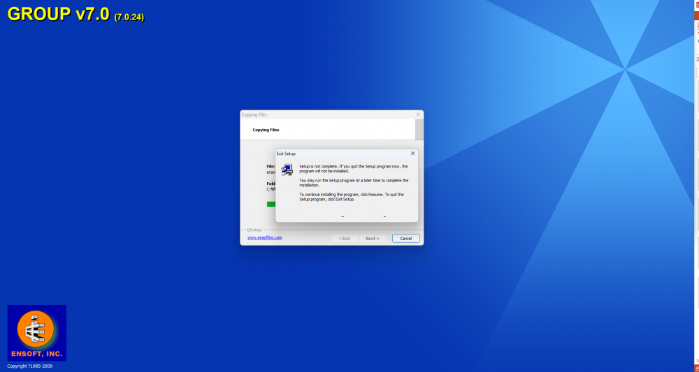Click the Ensoft, Inc. logo
The height and width of the screenshot is (372, 699).
pos(37,332)
